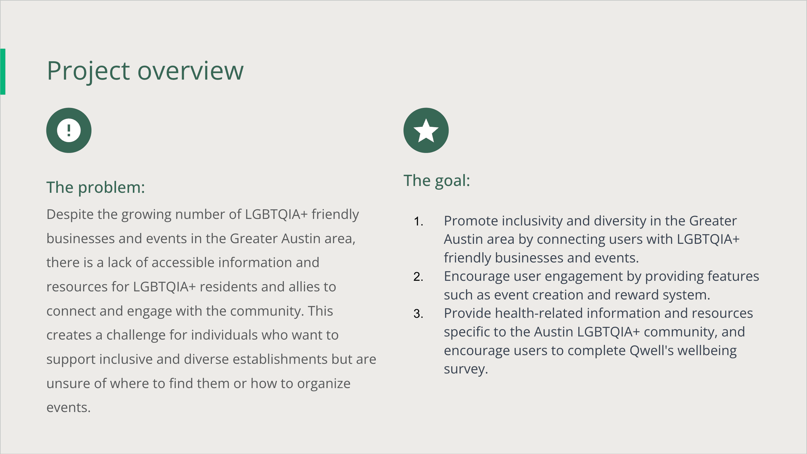Screen dimensions: 807x454
Task: Click the Encourage user engagement line
Action: [x=601, y=276]
